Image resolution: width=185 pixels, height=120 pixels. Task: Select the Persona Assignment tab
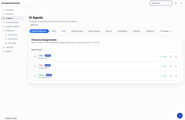pos(39,31)
